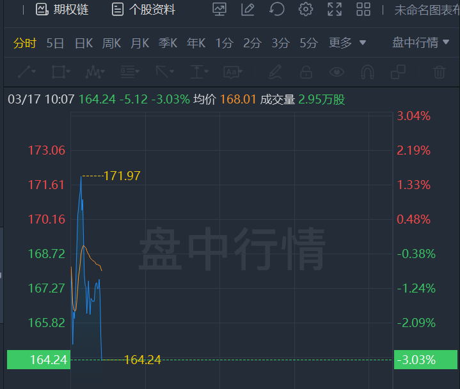Screen dimensions: 460x389
Task: Toggle drawings visibility eye icon
Action: [x=337, y=72]
